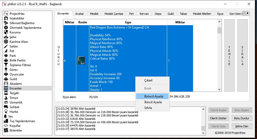This screenshot has height=139, width=257.
Task: Click the inventory list scroll-down arrow
Action: point(219,89)
